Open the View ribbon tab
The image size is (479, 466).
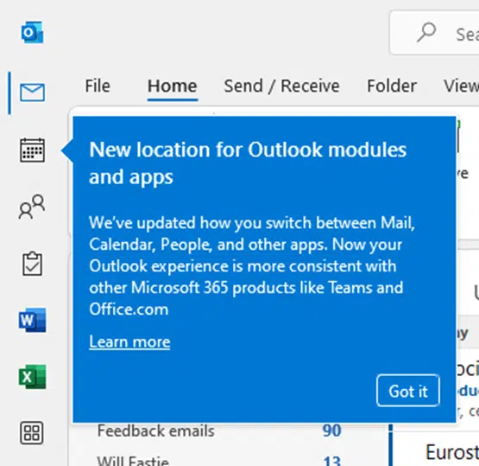click(461, 86)
